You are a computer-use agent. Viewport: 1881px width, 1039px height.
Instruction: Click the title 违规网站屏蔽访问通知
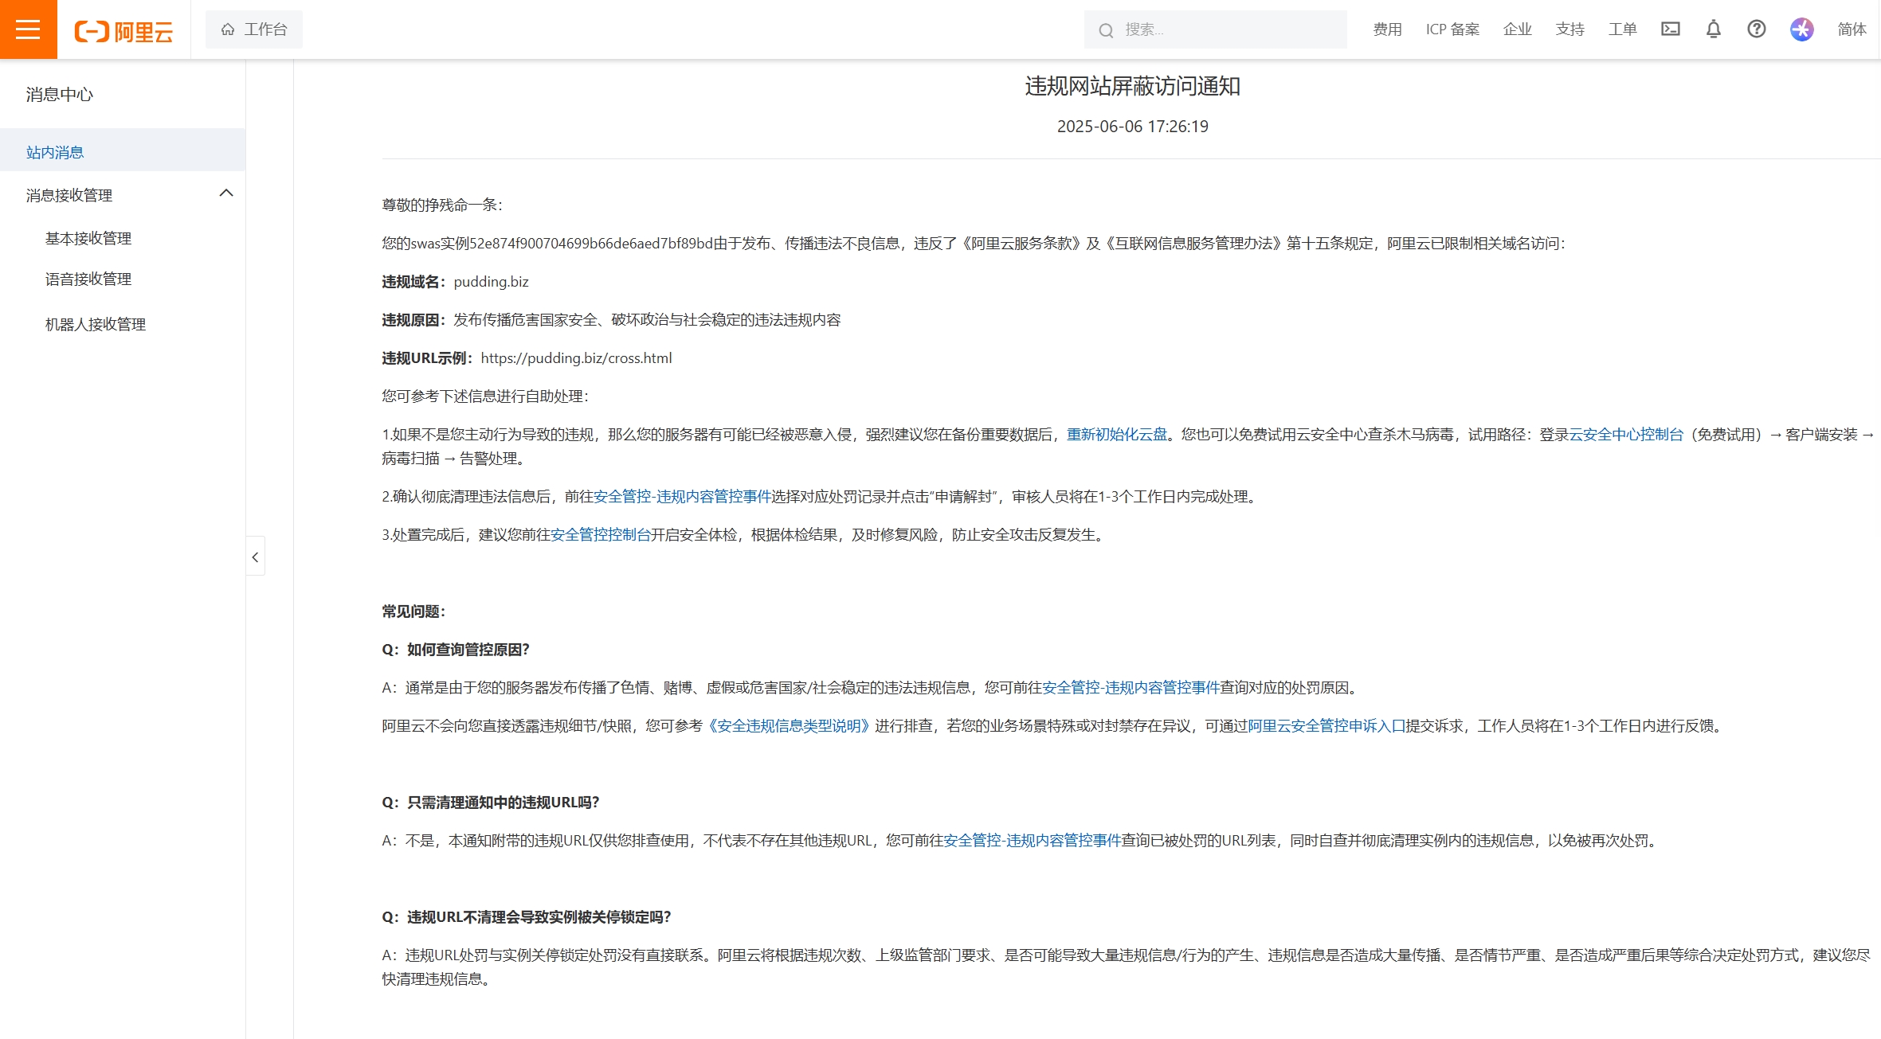pyautogui.click(x=1132, y=85)
